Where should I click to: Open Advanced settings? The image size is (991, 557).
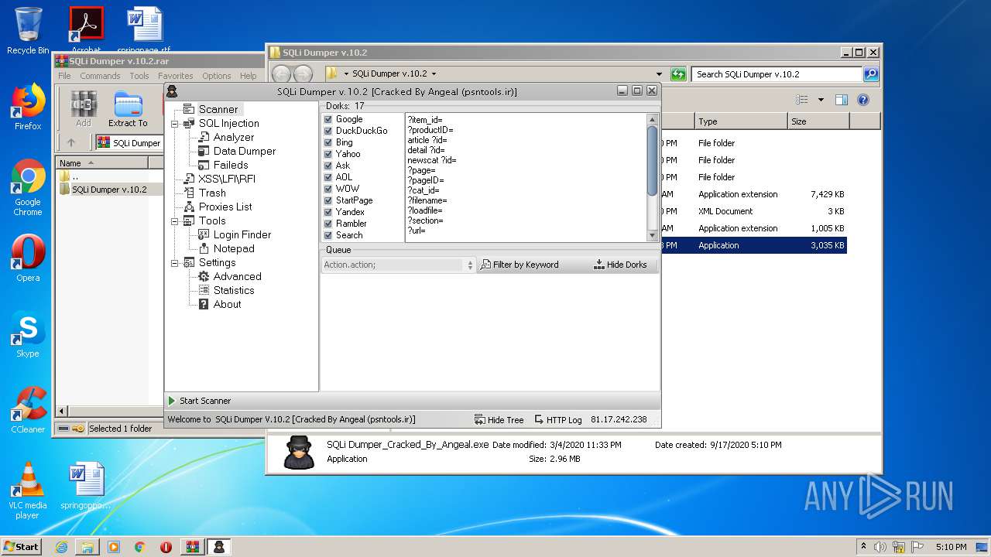[238, 276]
